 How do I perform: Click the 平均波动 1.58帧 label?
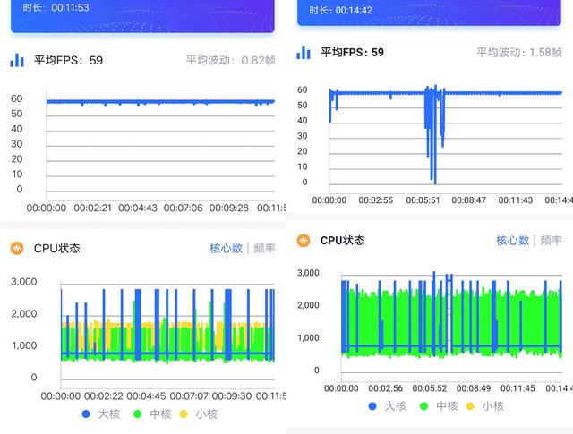(x=519, y=52)
